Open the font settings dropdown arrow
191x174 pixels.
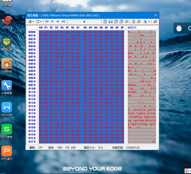click(x=149, y=22)
